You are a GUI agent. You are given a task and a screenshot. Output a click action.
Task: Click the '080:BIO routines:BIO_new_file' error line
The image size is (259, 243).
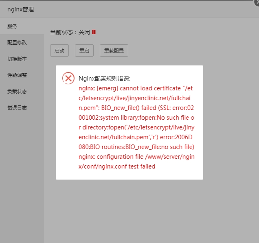136,147
